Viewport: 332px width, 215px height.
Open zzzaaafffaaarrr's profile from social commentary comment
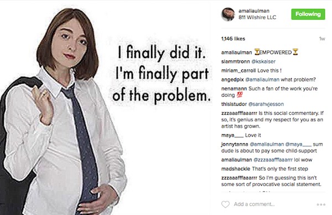coord(239,113)
